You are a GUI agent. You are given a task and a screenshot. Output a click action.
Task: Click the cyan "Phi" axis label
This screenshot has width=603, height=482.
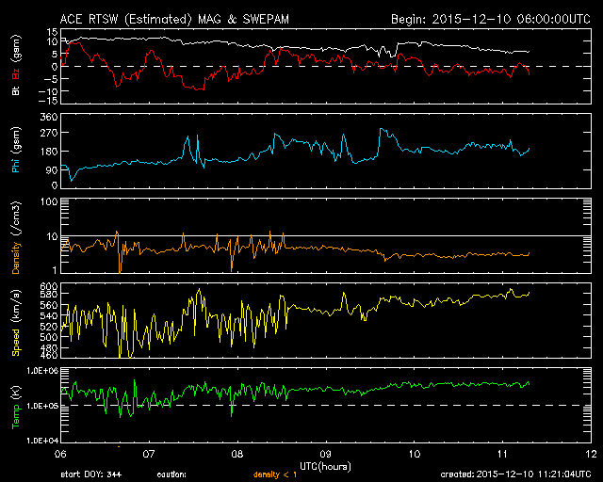point(16,165)
